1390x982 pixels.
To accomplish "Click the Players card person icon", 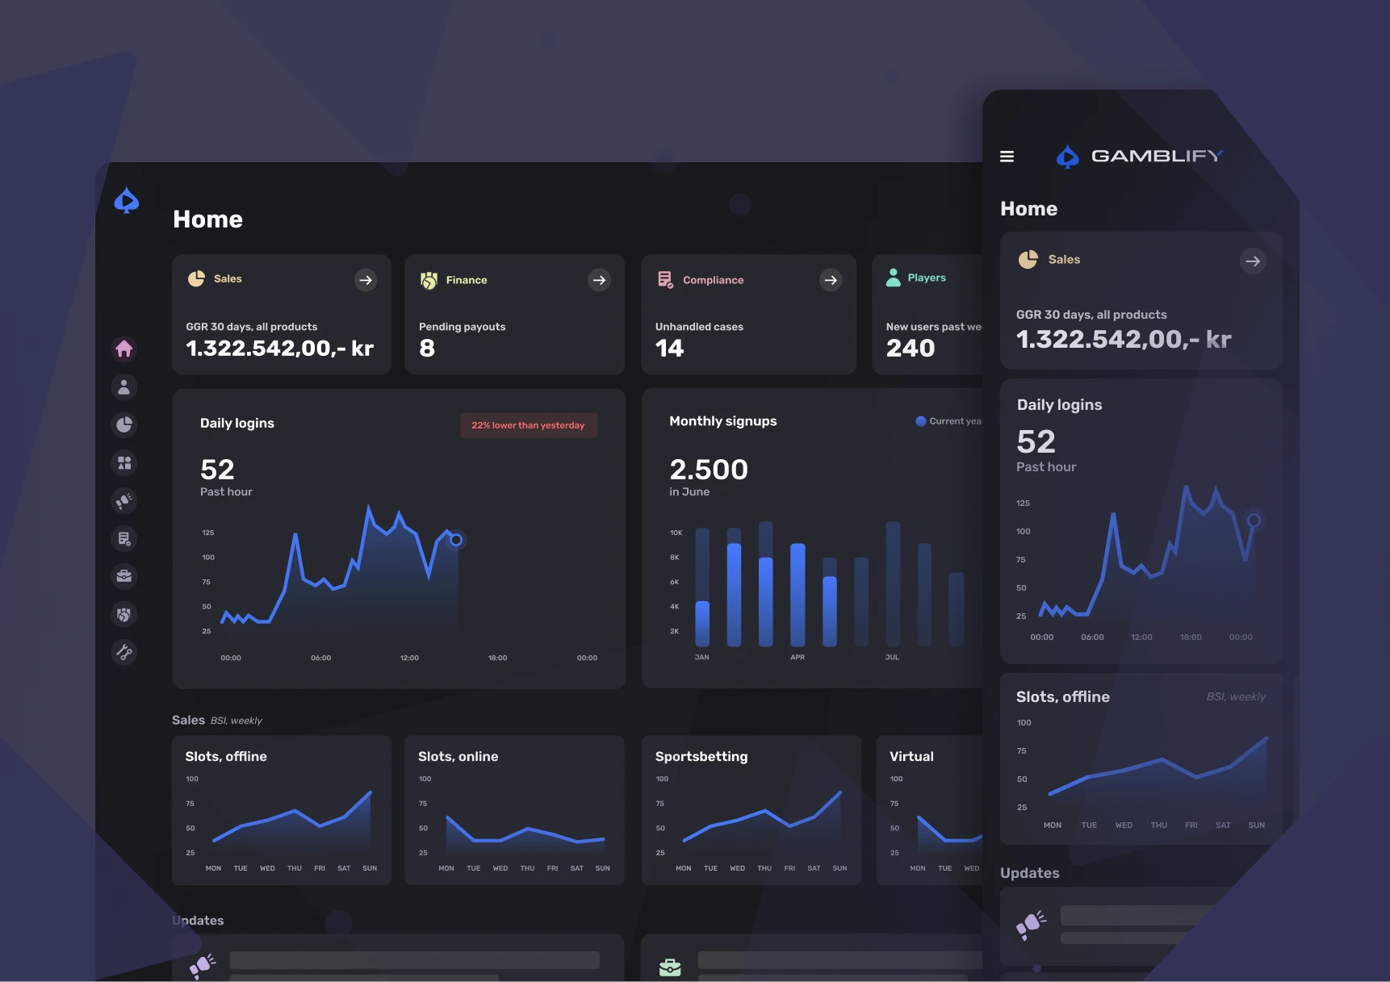I will [893, 278].
